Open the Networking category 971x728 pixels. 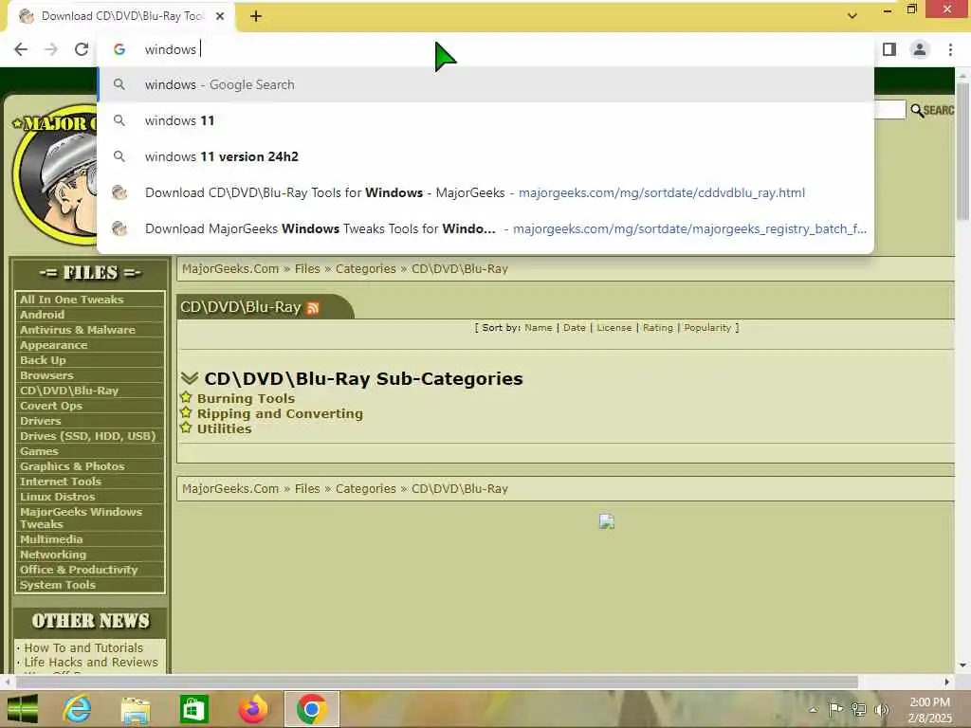(x=53, y=555)
